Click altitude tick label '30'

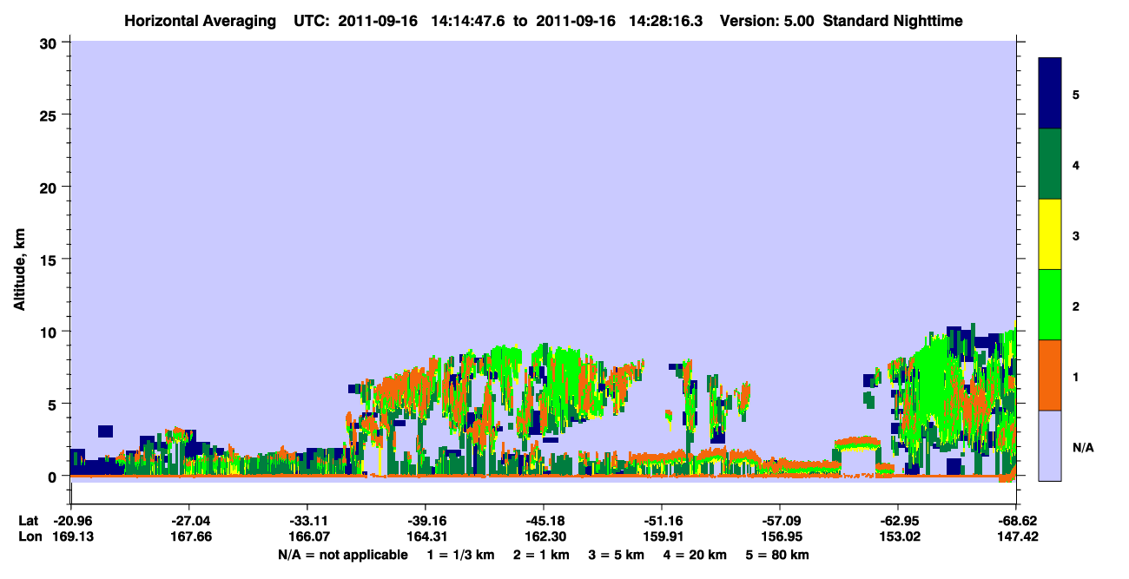[50, 42]
